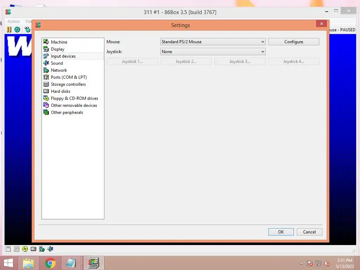Open the Joystick type dropdown
The width and height of the screenshot is (360, 270).
coord(213,52)
